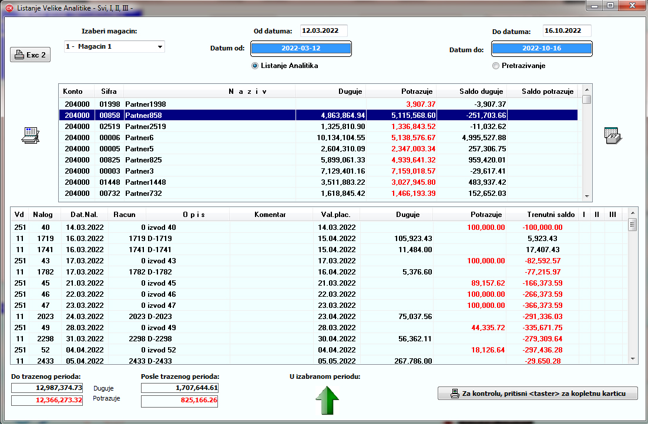Select the Partner858 row
This screenshot has height=424, width=648.
click(x=318, y=116)
